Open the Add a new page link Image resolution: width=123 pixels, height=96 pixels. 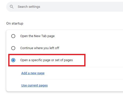(x=33, y=73)
